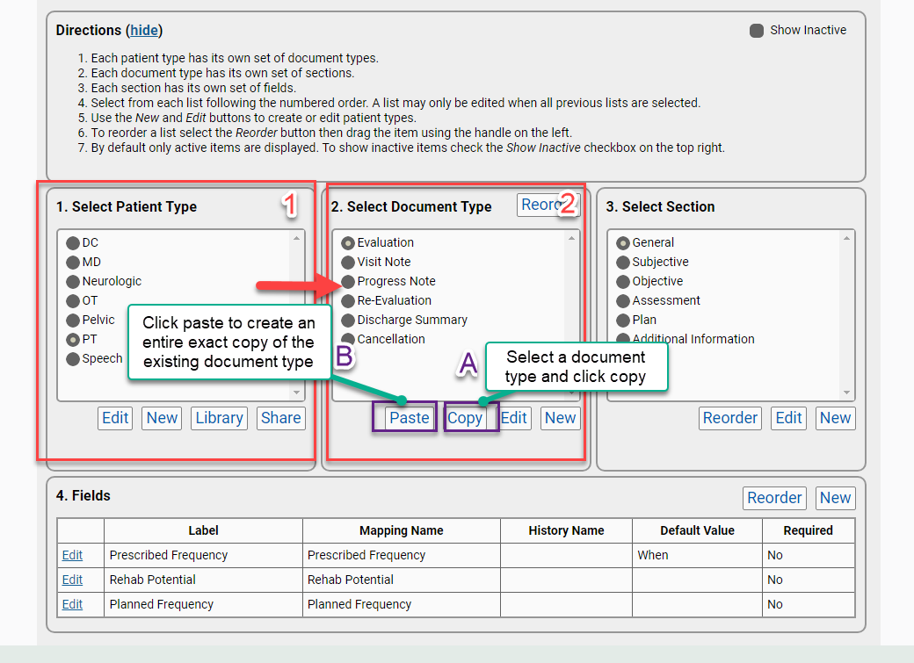Click Planned Frequency label cell

[x=203, y=604]
